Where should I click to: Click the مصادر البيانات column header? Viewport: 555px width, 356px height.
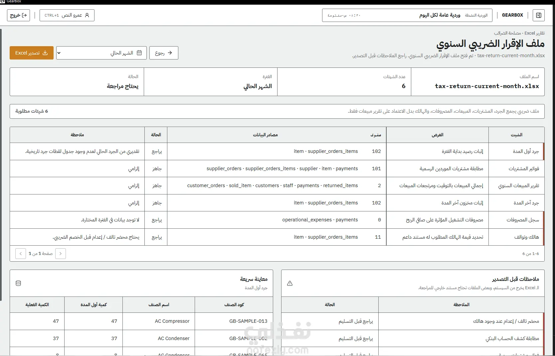266,135
